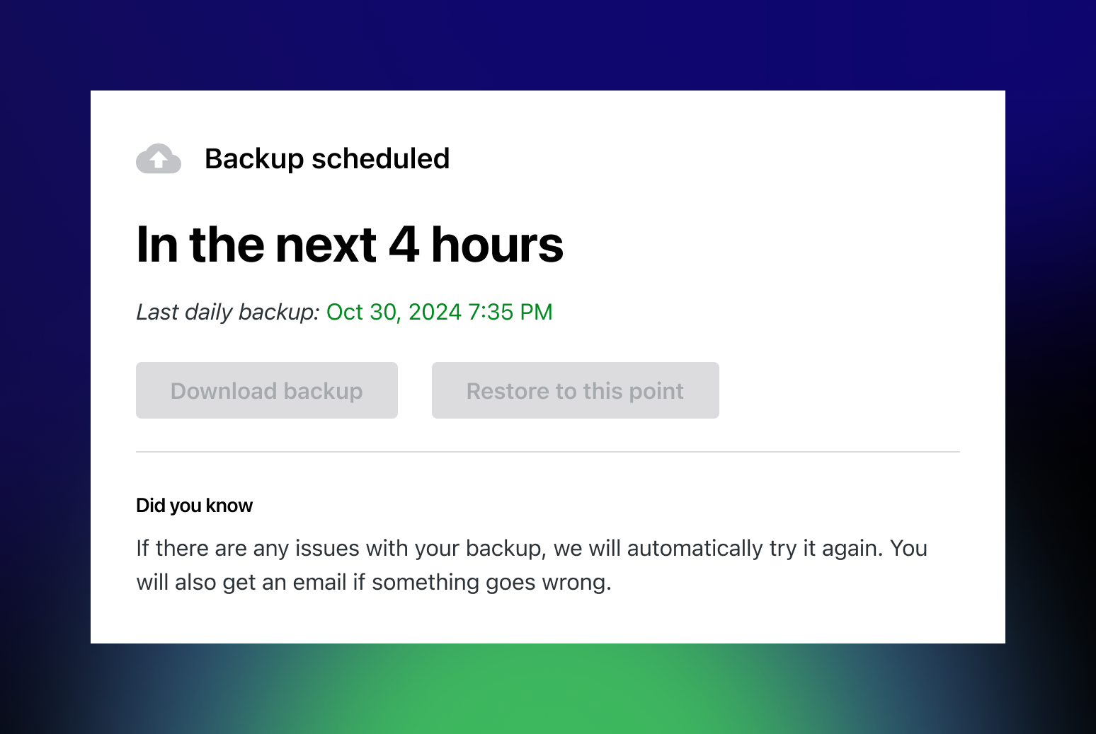The width and height of the screenshot is (1096, 734).
Task: Click the Did you know heading
Action: pyautogui.click(x=194, y=506)
